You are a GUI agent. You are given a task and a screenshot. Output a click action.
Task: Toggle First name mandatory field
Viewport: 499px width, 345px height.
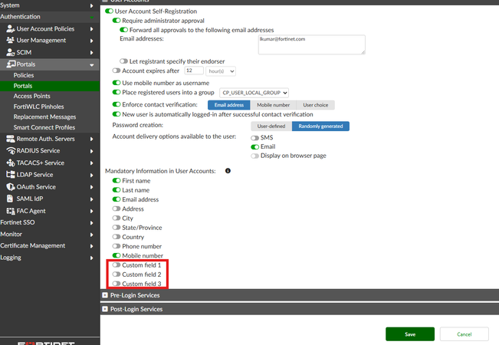tap(117, 180)
